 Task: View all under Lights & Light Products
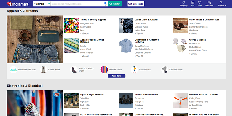[84, 108]
